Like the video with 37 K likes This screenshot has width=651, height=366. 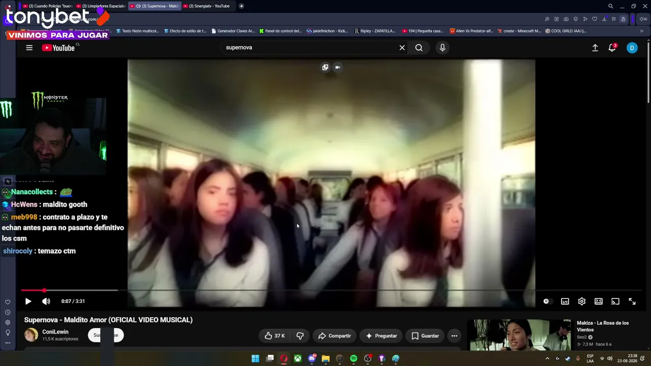(275, 336)
